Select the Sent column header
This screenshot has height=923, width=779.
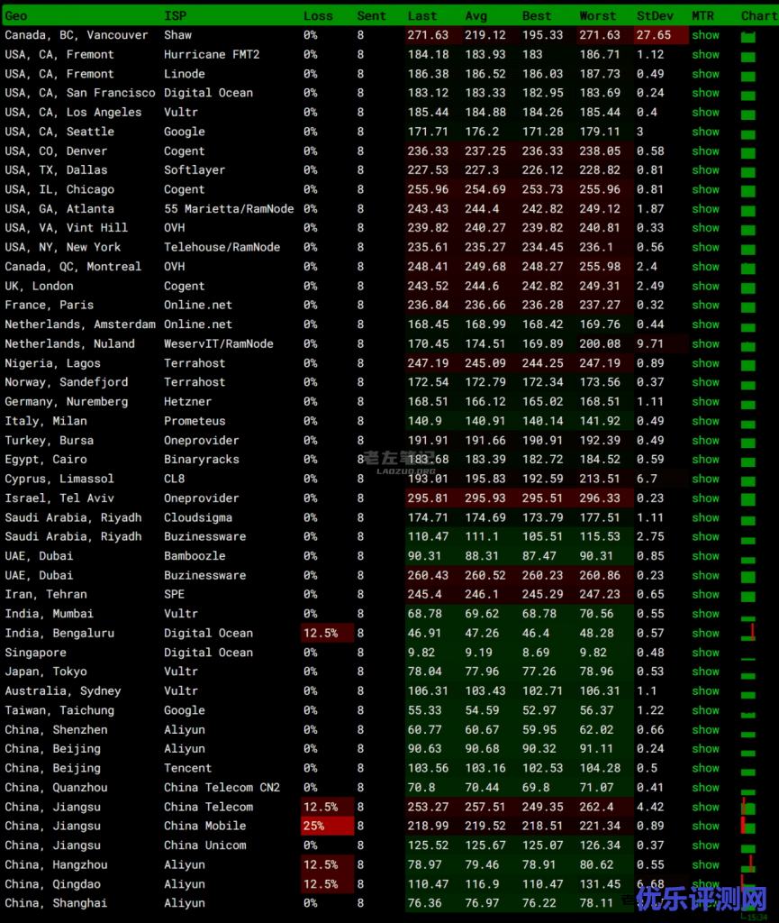(371, 16)
